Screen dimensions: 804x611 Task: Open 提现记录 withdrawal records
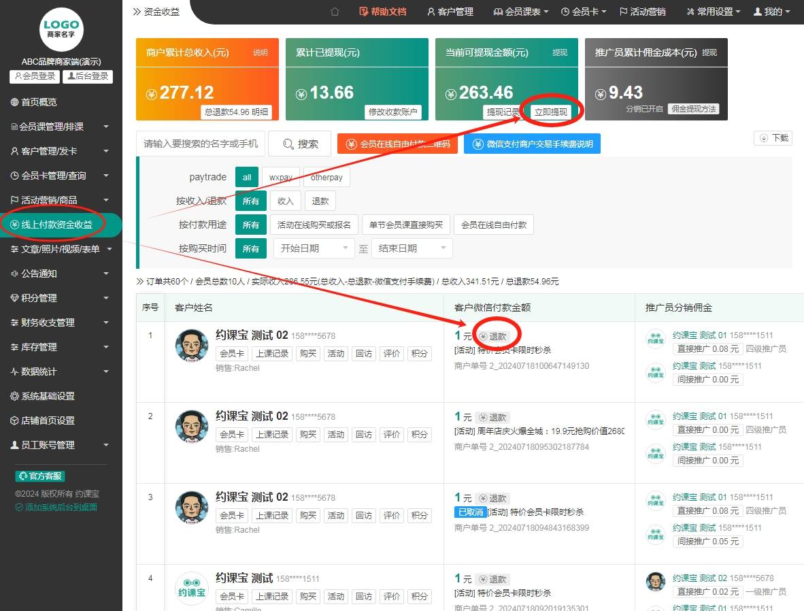tap(502, 112)
